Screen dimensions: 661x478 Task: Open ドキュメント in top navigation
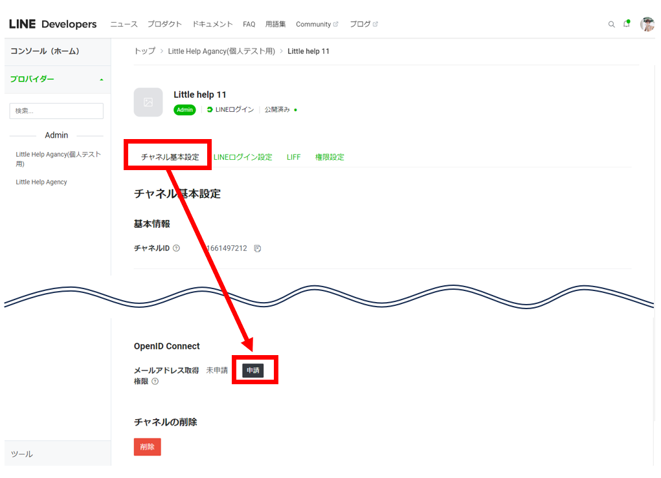coord(212,25)
